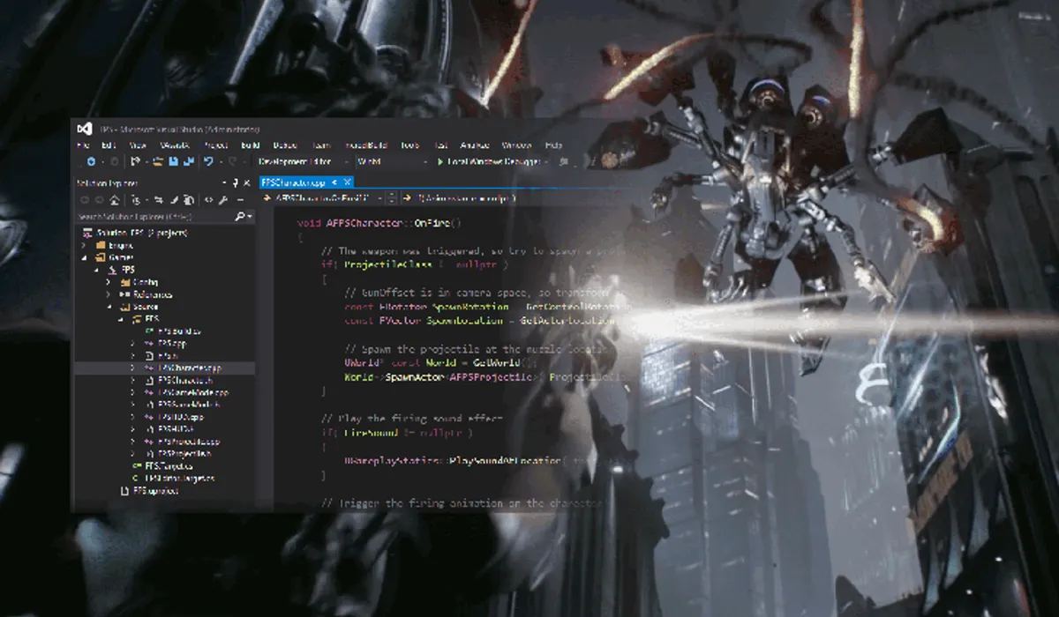Click the PlaySoundAtLocation call in code
The image size is (1059, 617).
click(x=506, y=460)
